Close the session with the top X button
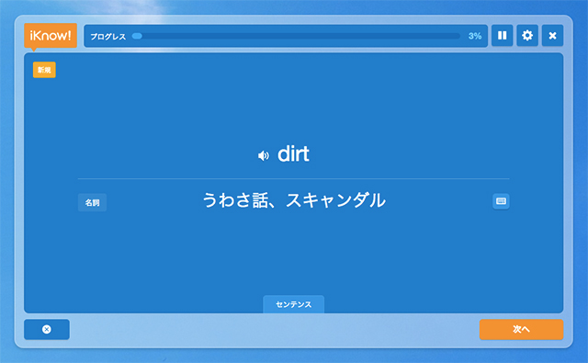The height and width of the screenshot is (363, 588). 552,36
